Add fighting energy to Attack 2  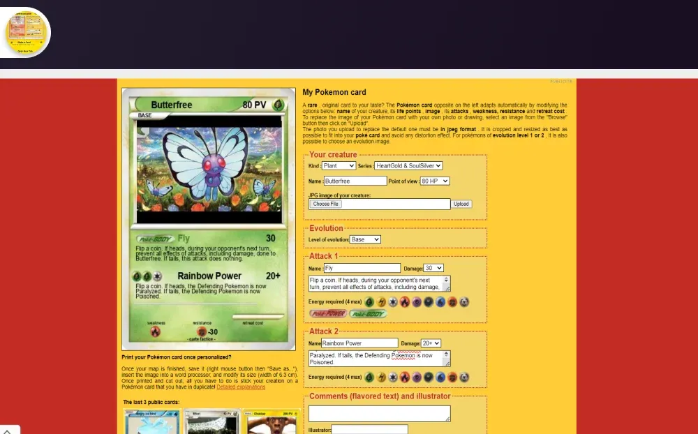452,377
